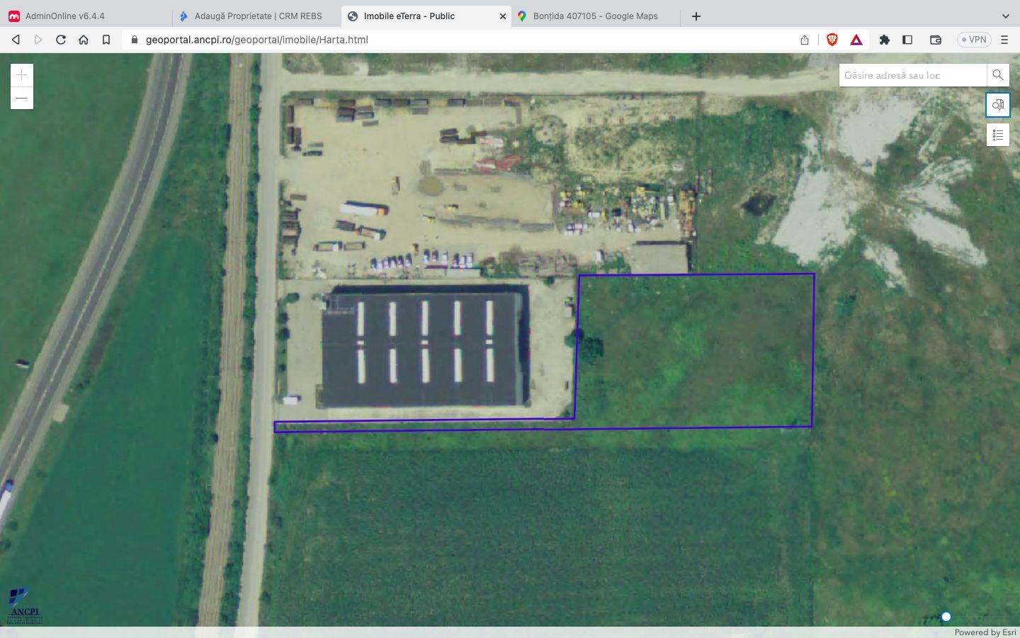This screenshot has width=1020, height=638.
Task: Open the Brave Shields icon
Action: (x=832, y=40)
